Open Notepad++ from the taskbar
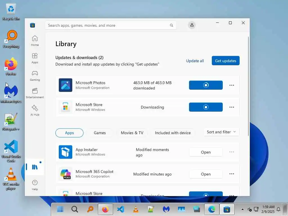This screenshot has width=288, height=216. click(x=151, y=209)
